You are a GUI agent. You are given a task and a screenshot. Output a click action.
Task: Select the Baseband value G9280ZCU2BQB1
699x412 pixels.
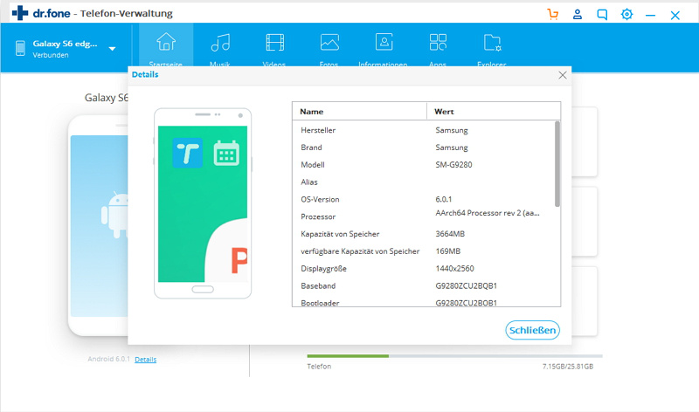pyautogui.click(x=467, y=286)
